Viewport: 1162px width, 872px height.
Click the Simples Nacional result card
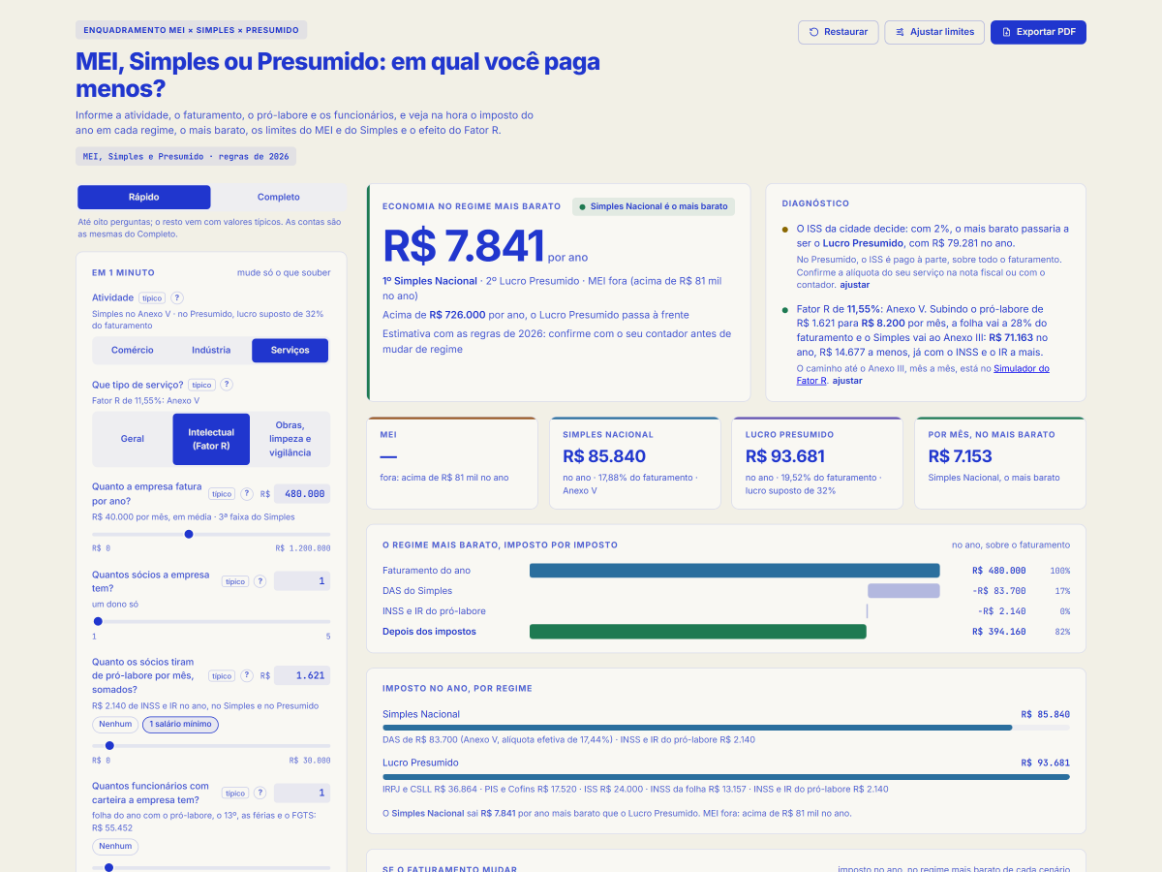click(634, 463)
